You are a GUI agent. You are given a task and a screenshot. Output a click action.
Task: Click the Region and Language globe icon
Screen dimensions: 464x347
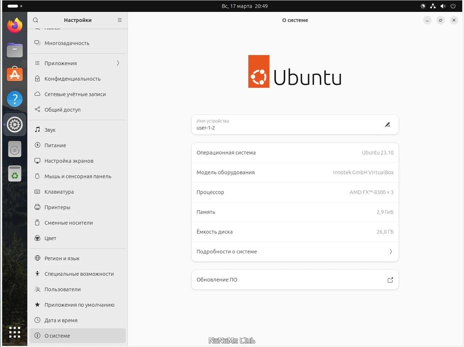click(37, 258)
